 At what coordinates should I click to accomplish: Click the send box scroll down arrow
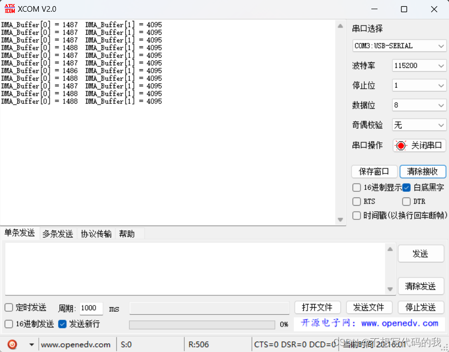coord(390,289)
